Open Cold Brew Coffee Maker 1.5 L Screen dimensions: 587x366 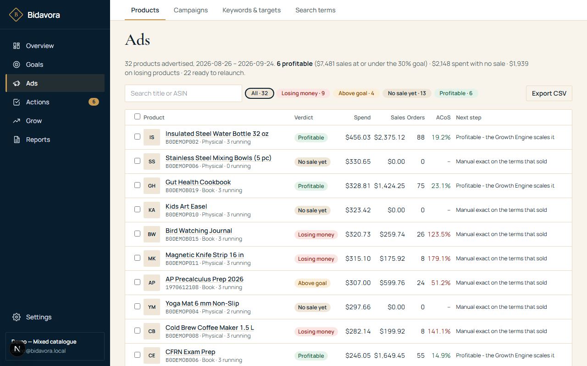click(x=210, y=328)
